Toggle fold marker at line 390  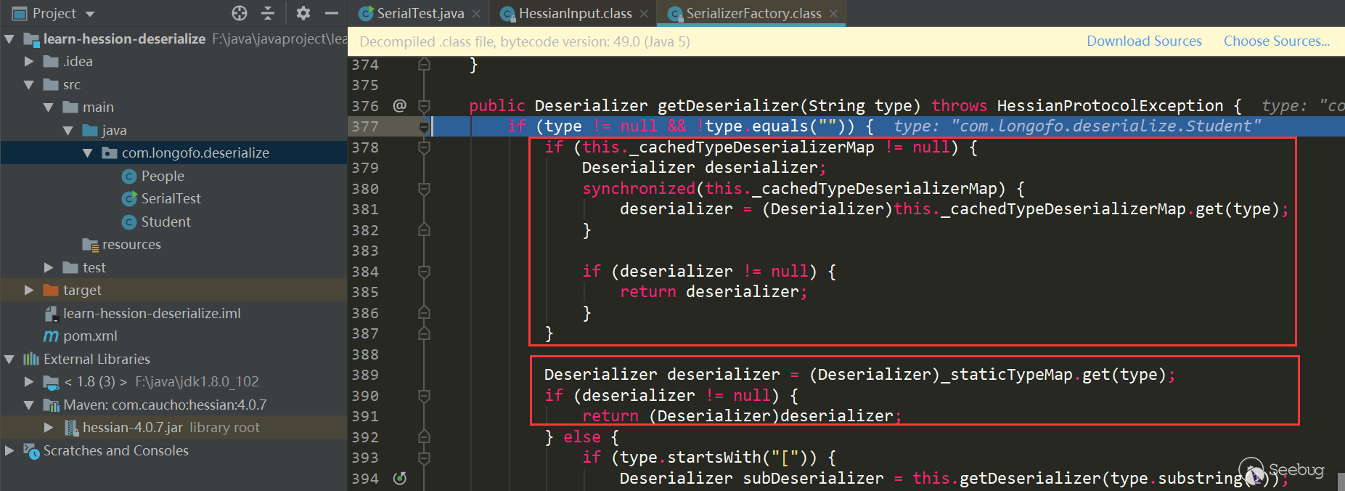(x=425, y=396)
